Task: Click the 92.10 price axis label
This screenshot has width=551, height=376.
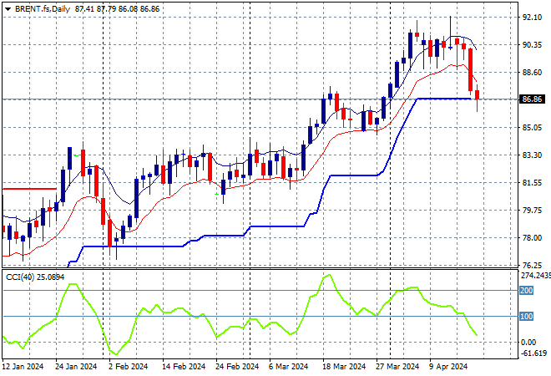Action: point(532,18)
